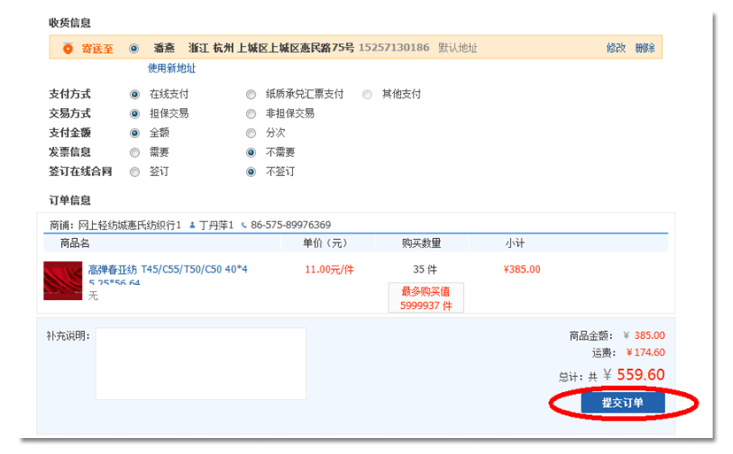Choose 纸质承兑汇票支付 payment option
733x454 pixels.
251,94
